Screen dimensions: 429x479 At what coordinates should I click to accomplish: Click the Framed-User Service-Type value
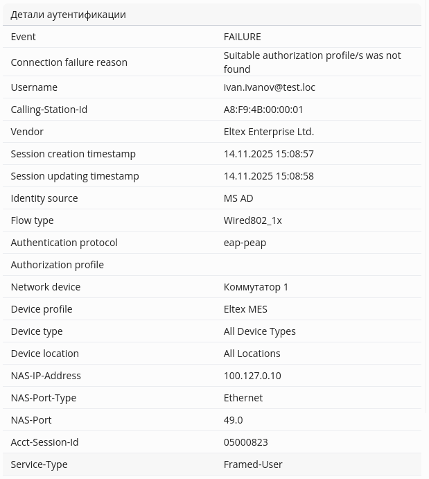(x=253, y=464)
